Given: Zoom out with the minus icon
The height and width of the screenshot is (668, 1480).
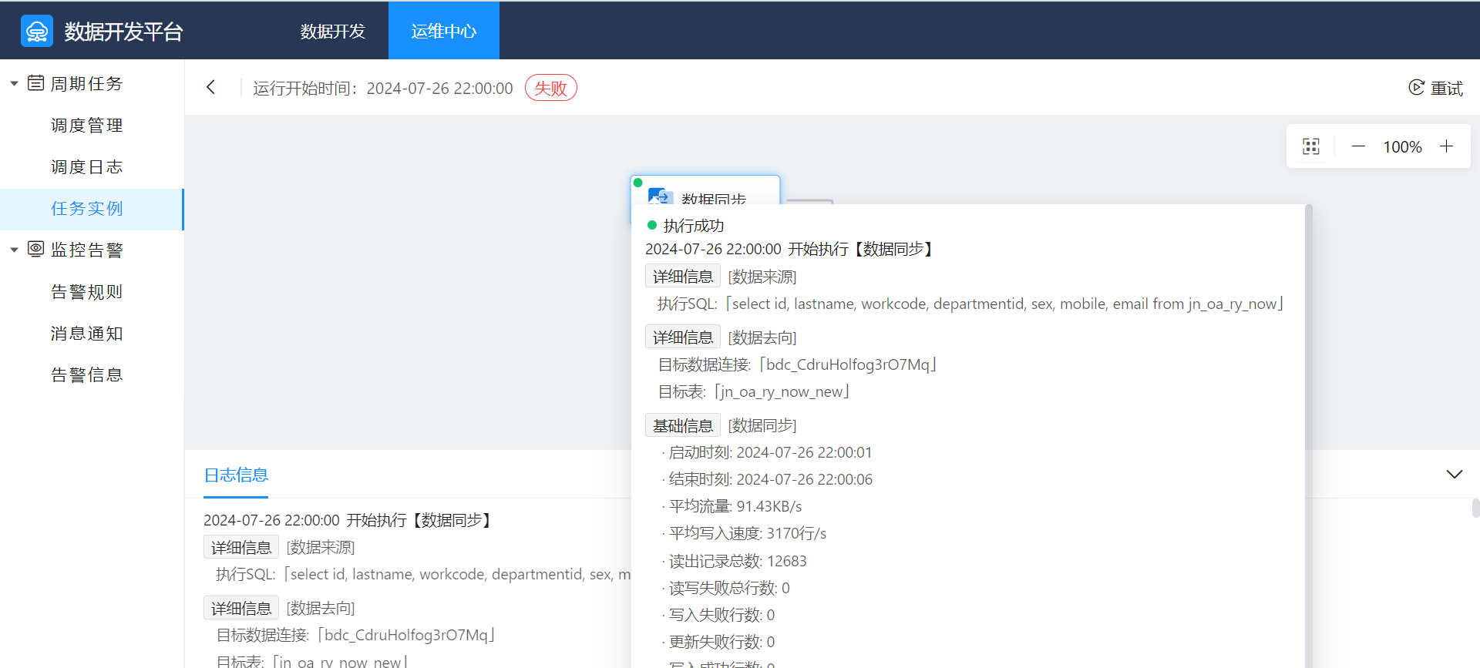Looking at the screenshot, I should coord(1358,146).
